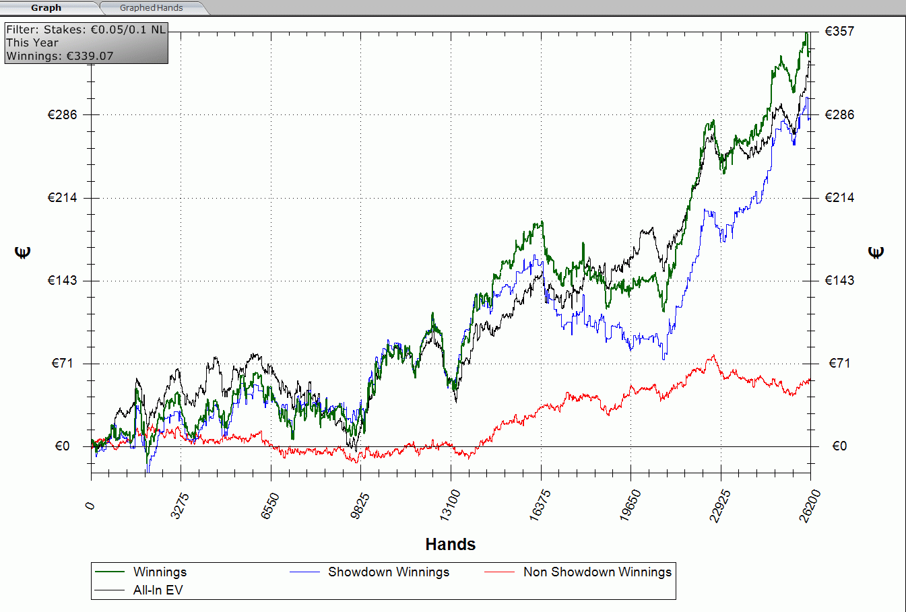Viewport: 906px width, 612px height.
Task: Click the left y-axis label €71
Action: point(62,363)
